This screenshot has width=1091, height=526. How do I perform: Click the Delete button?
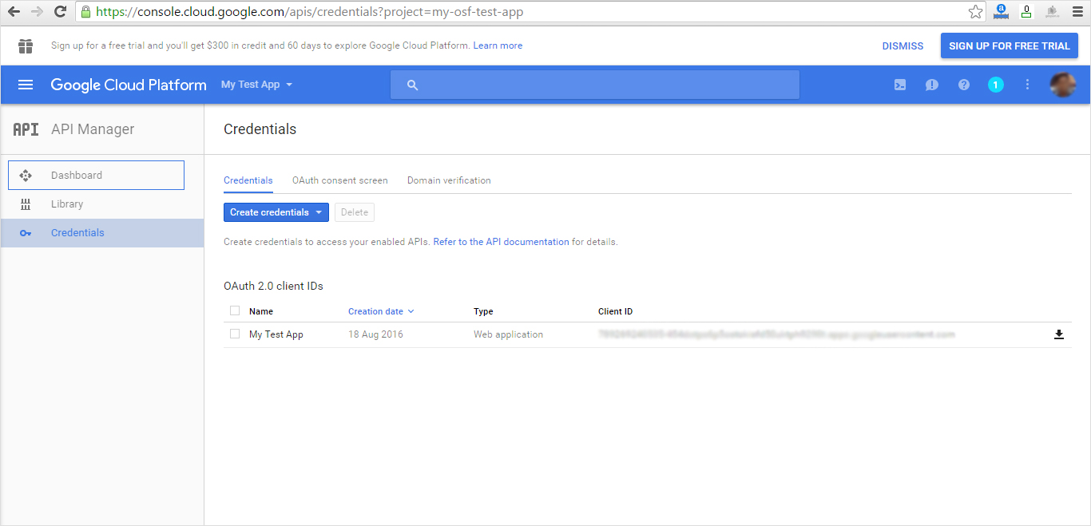tap(355, 212)
